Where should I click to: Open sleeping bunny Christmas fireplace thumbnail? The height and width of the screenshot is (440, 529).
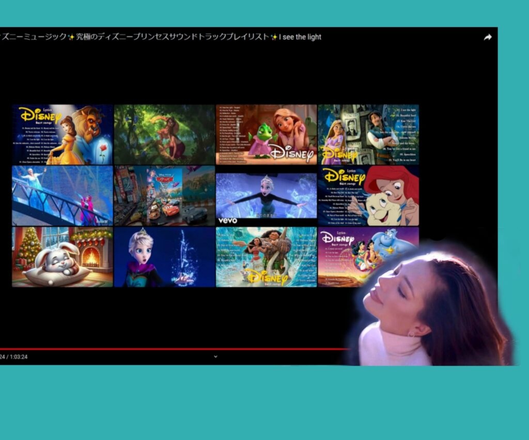(63, 257)
